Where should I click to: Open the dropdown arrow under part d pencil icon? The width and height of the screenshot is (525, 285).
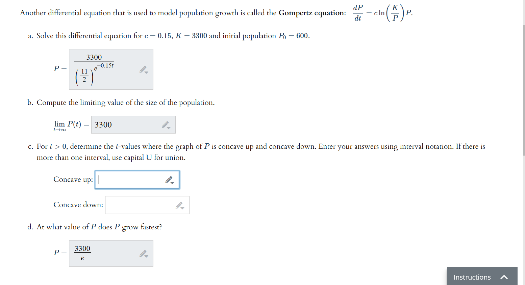146,256
